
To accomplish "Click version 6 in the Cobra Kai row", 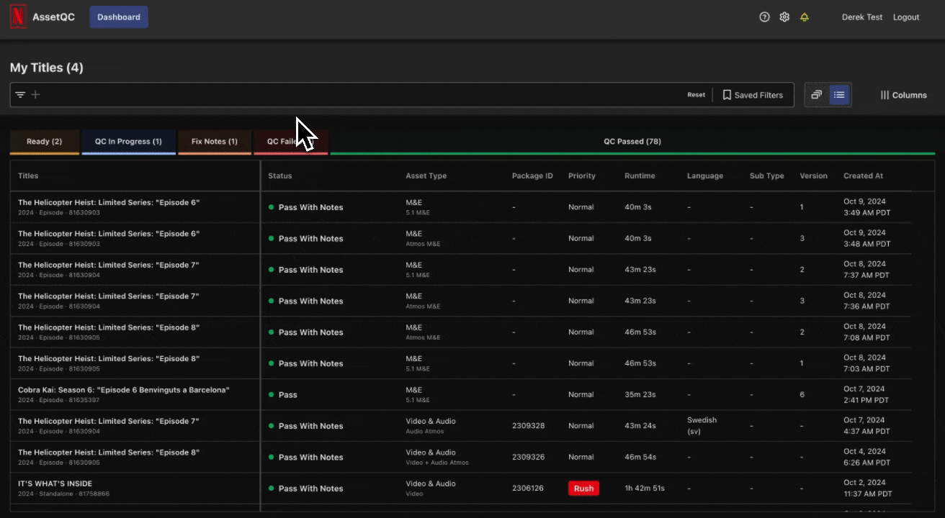I will [x=802, y=394].
